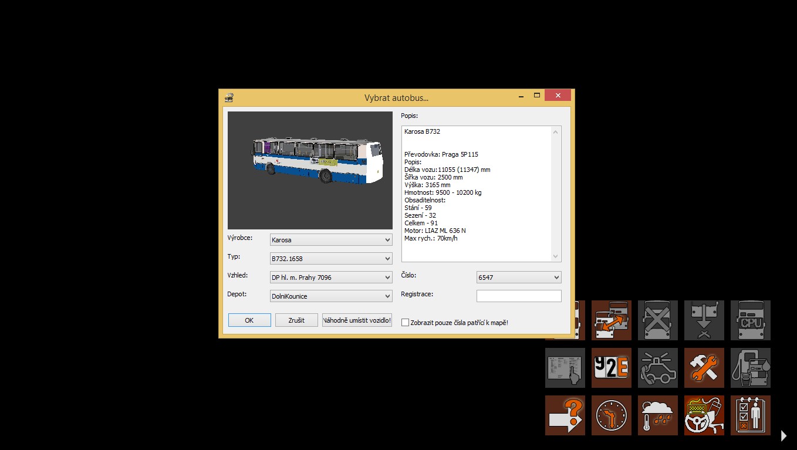Open the weather cloud and thermometer icon
The width and height of the screenshot is (797, 450).
(x=658, y=415)
